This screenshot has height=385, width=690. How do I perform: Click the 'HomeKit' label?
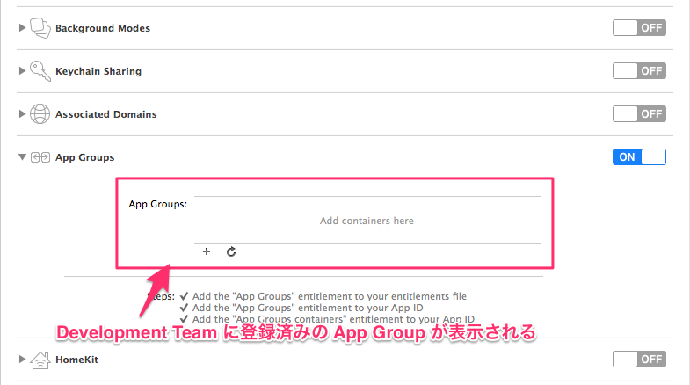[76, 360]
